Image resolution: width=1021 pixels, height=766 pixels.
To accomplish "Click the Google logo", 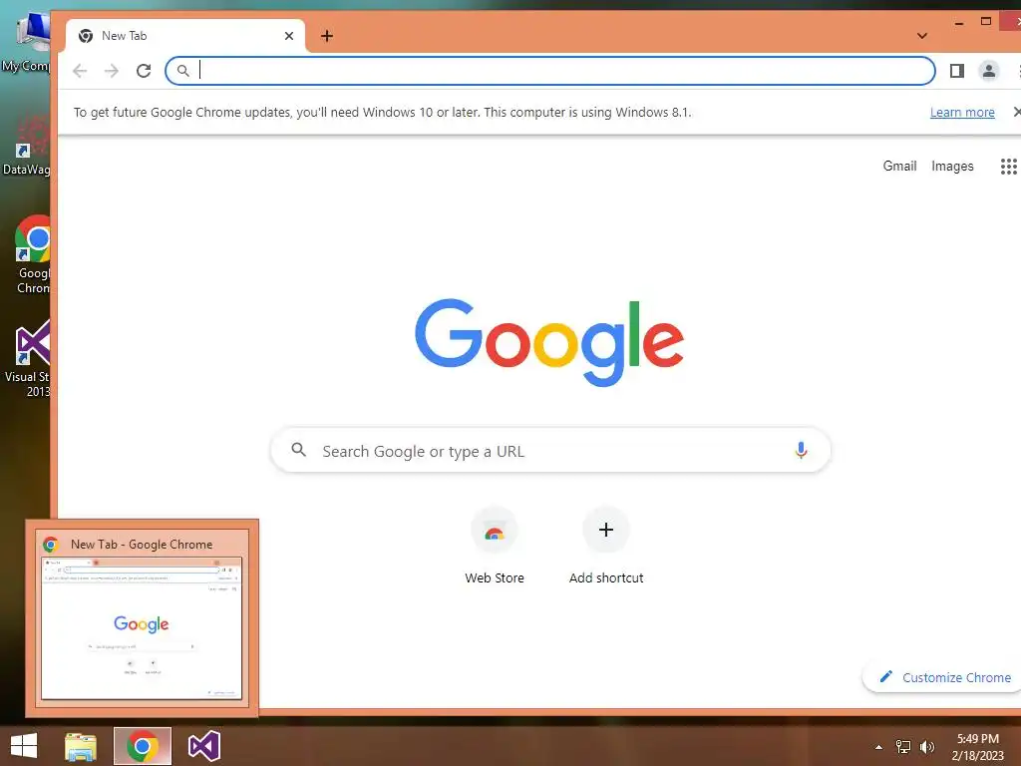I will (x=549, y=342).
